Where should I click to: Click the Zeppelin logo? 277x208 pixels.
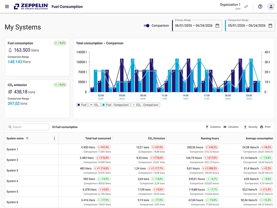pos(31,7)
